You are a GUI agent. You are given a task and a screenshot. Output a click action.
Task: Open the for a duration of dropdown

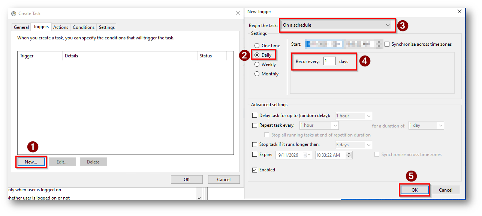click(x=426, y=125)
